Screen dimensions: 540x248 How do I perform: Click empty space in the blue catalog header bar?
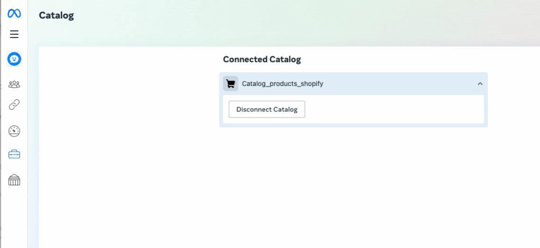[401, 83]
